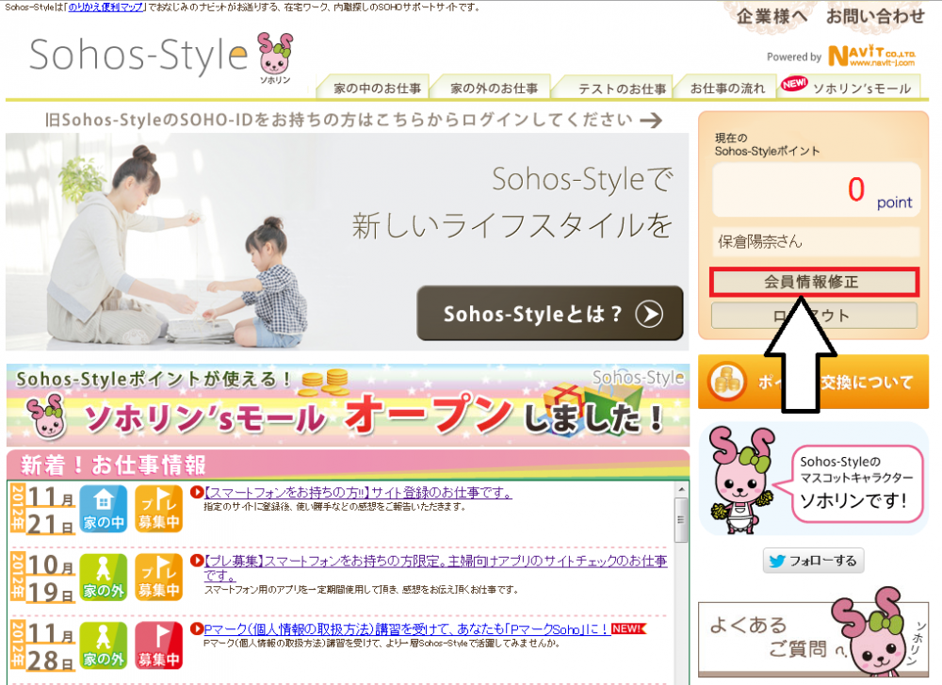Go to 企業様へ page
This screenshot has height=685, width=942.
772,16
